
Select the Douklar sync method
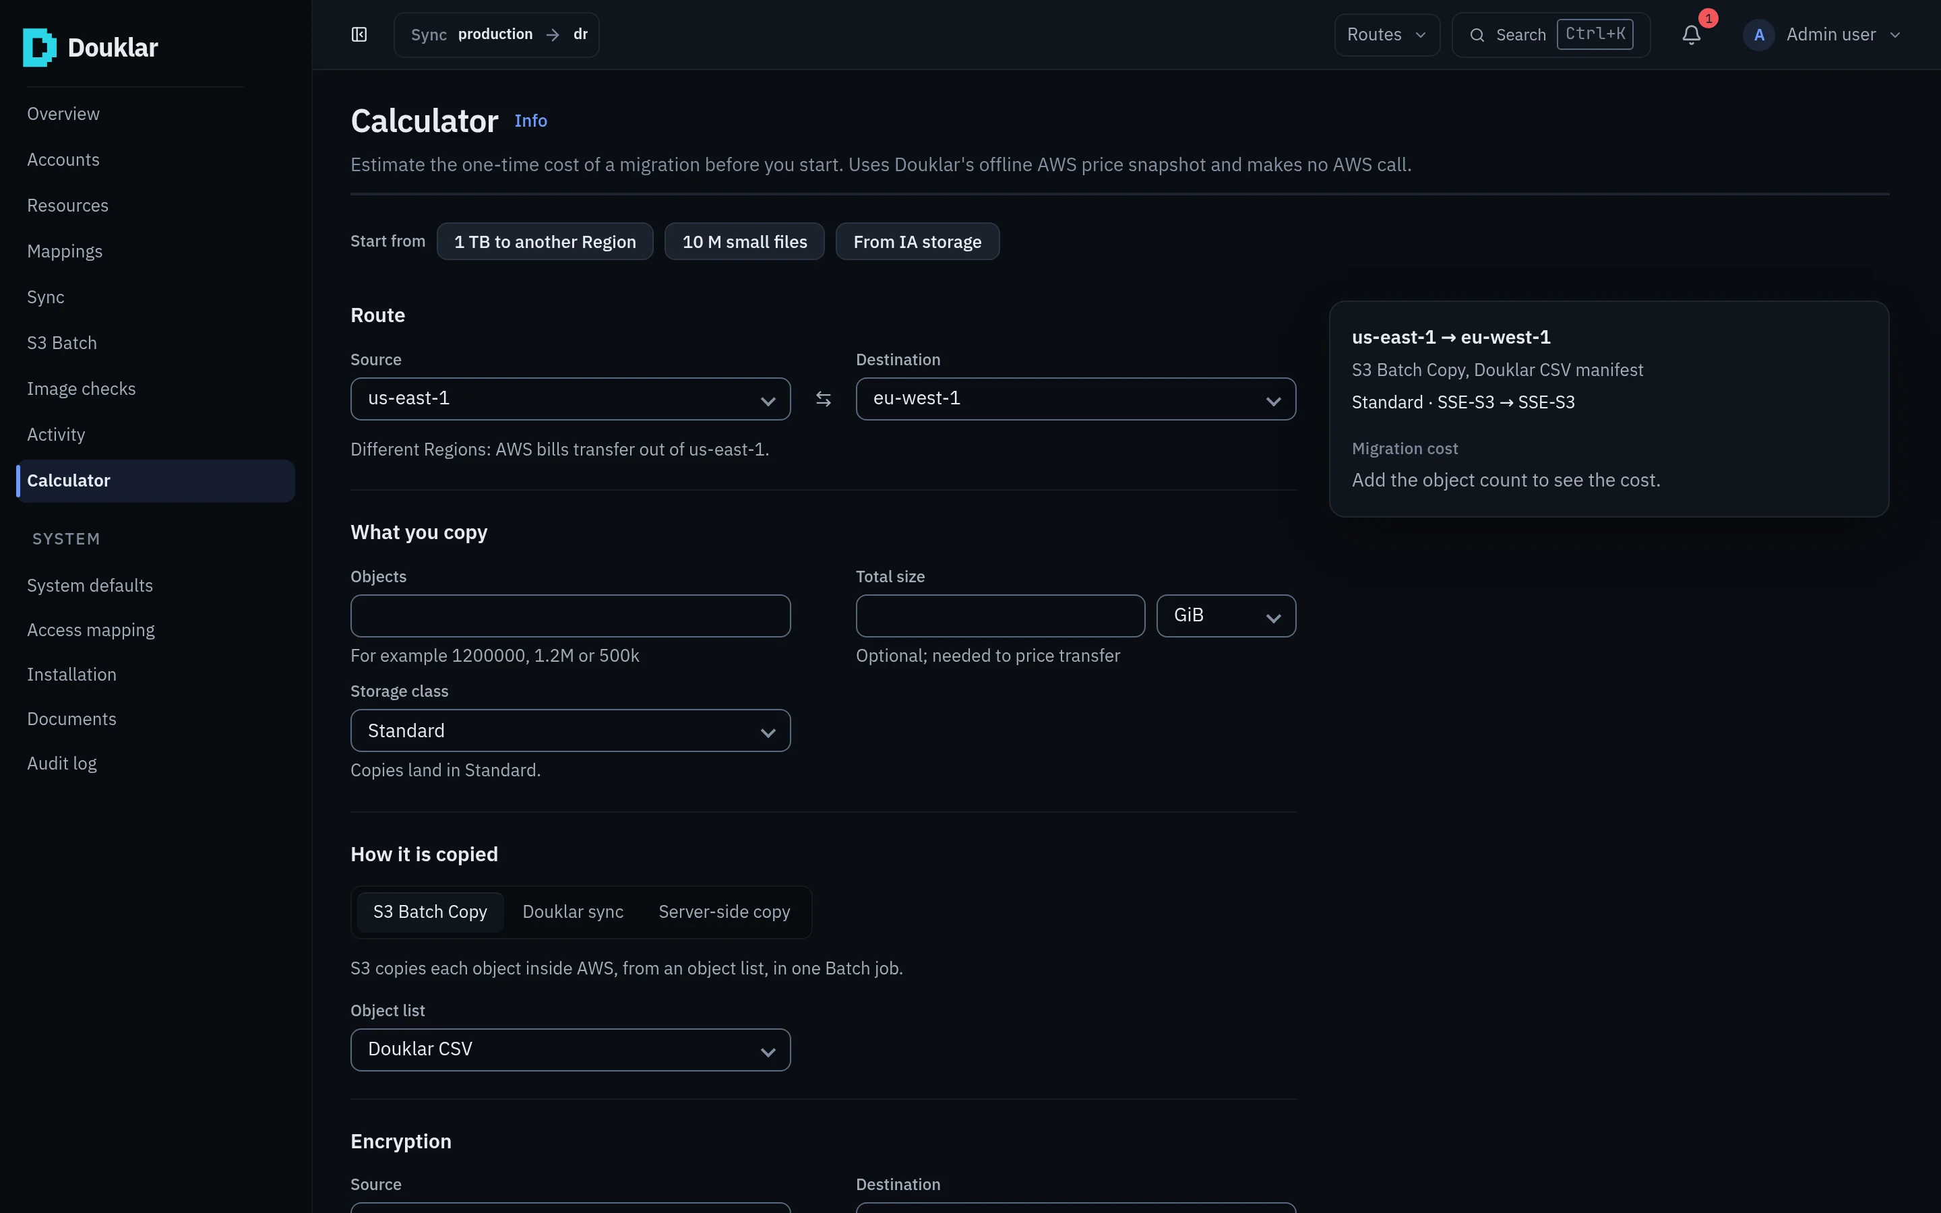click(x=573, y=912)
